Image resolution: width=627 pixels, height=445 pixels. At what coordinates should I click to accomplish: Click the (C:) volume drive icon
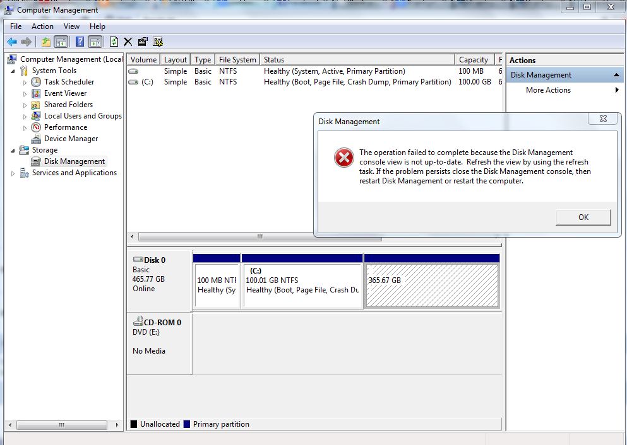pos(133,82)
